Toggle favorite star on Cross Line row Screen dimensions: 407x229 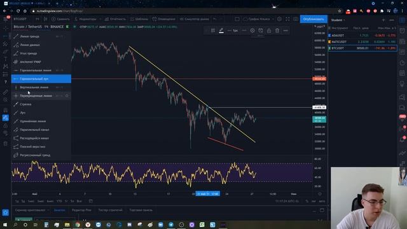pyautogui.click(x=67, y=96)
